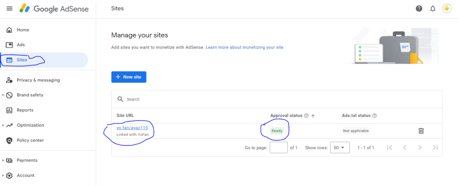The image size is (458, 186).
Task: Click the Go to page input box
Action: pyautogui.click(x=279, y=148)
